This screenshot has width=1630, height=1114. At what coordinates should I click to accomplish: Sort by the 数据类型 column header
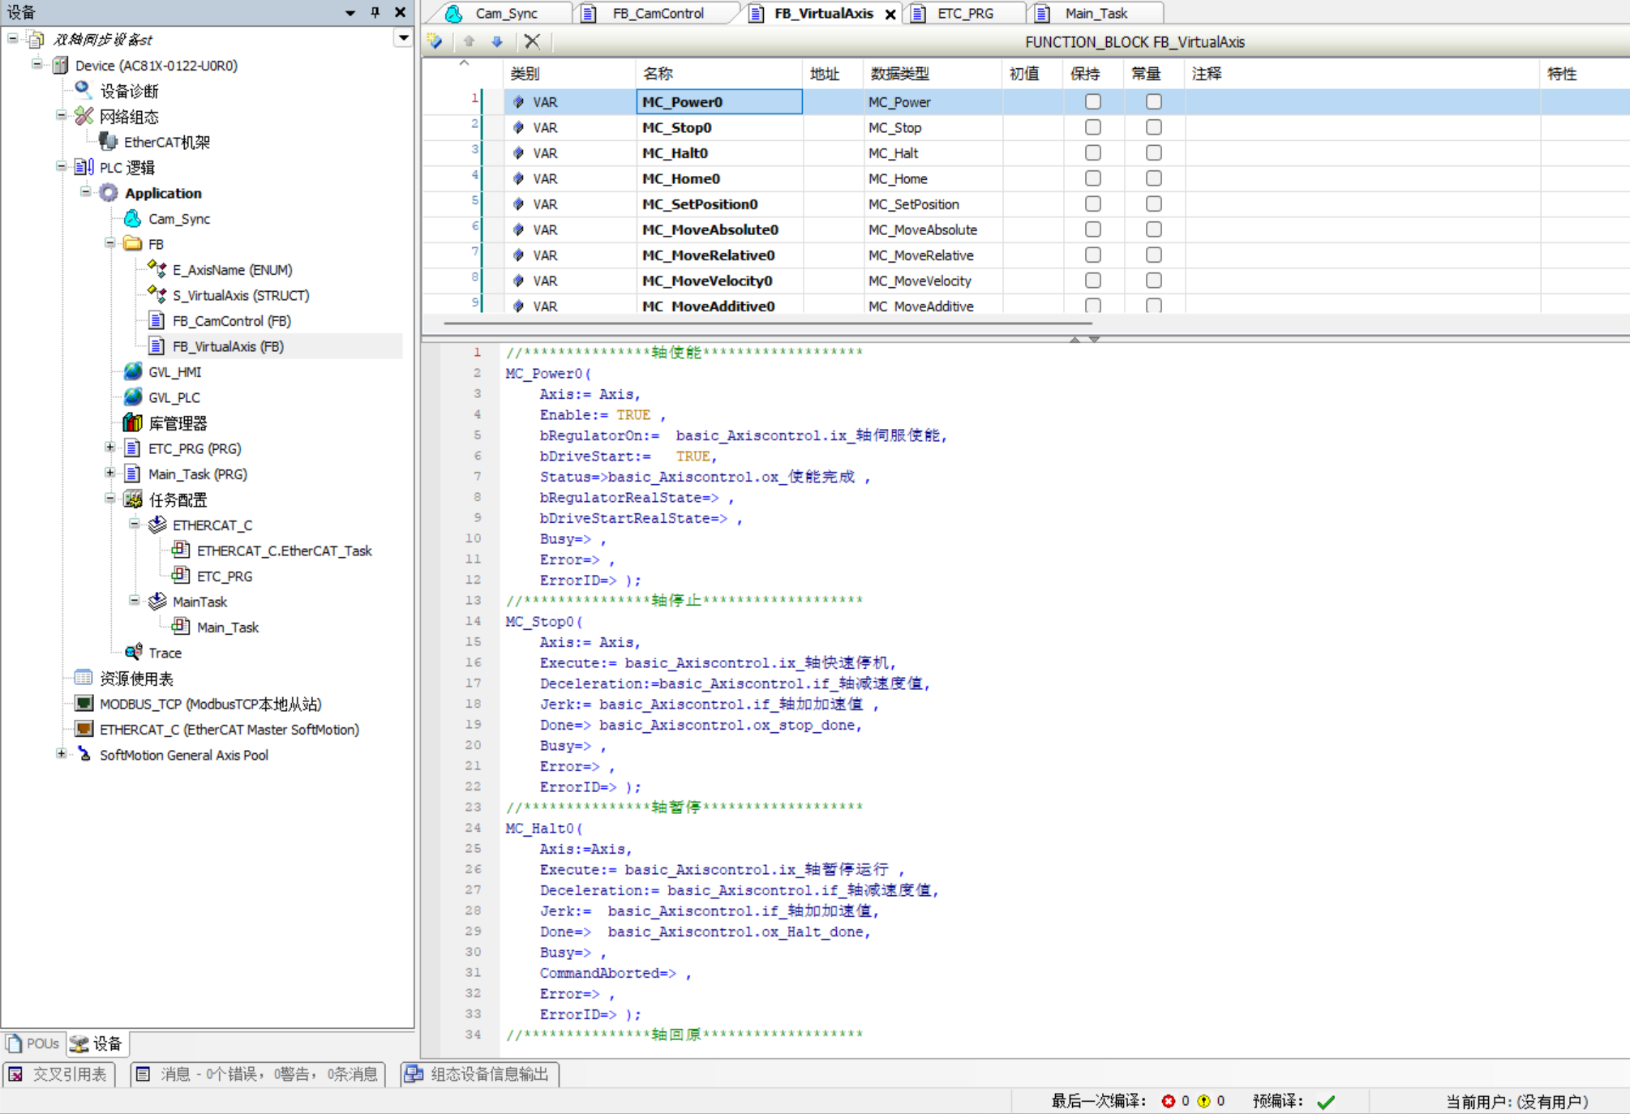point(932,74)
